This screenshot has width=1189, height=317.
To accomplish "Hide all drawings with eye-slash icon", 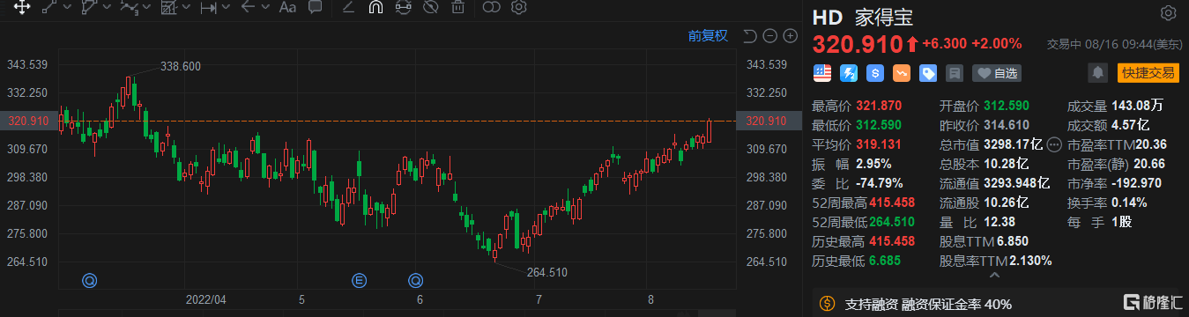I will (431, 8).
